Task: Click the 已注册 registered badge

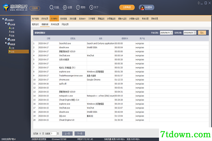Action: pyautogui.click(x=35, y=8)
